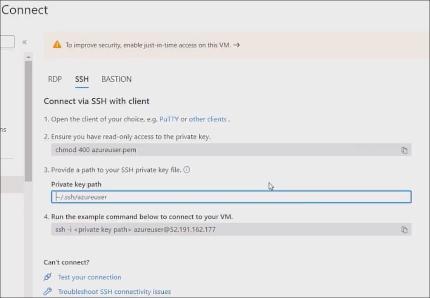The height and width of the screenshot is (298, 430).
Task: Focus the Private key path field
Action: (x=231, y=197)
